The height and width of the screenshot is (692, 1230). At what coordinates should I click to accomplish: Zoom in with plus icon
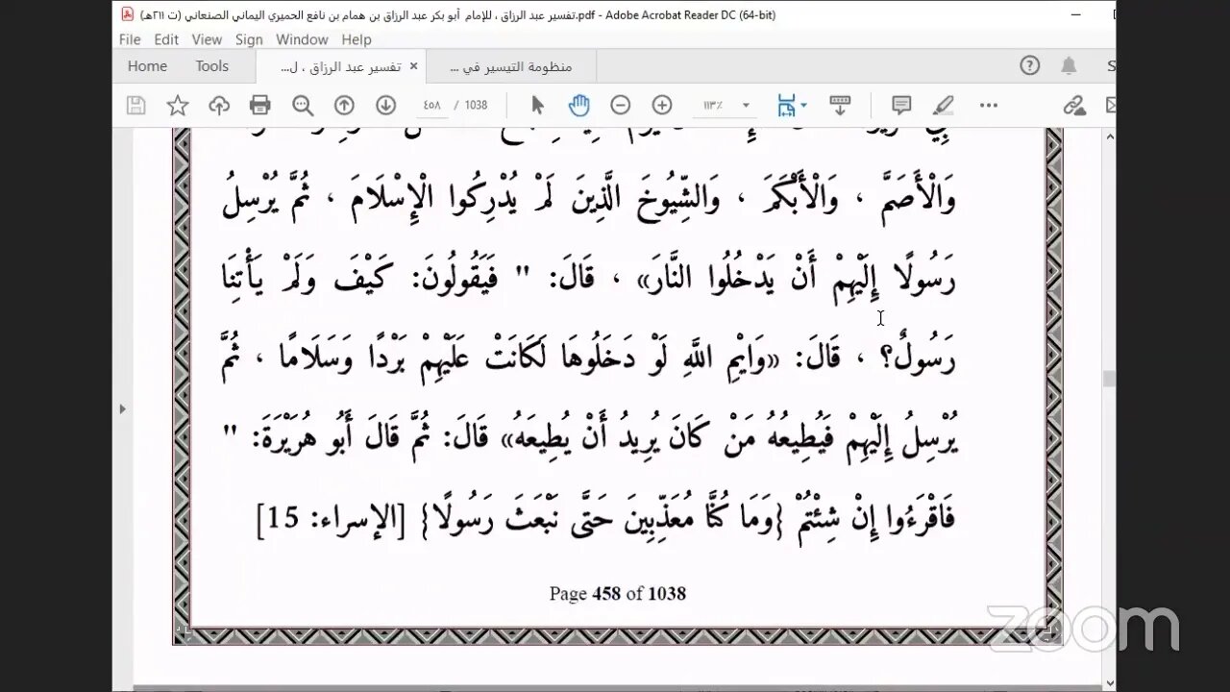point(662,106)
